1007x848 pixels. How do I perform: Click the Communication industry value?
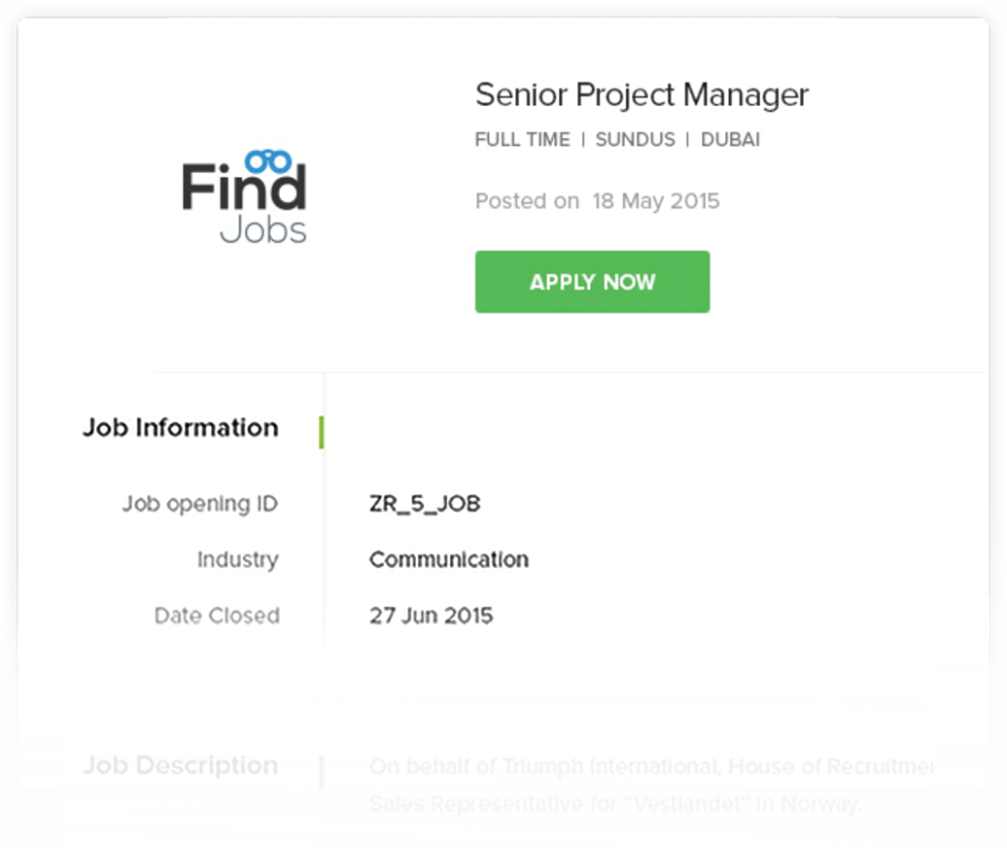coord(449,560)
